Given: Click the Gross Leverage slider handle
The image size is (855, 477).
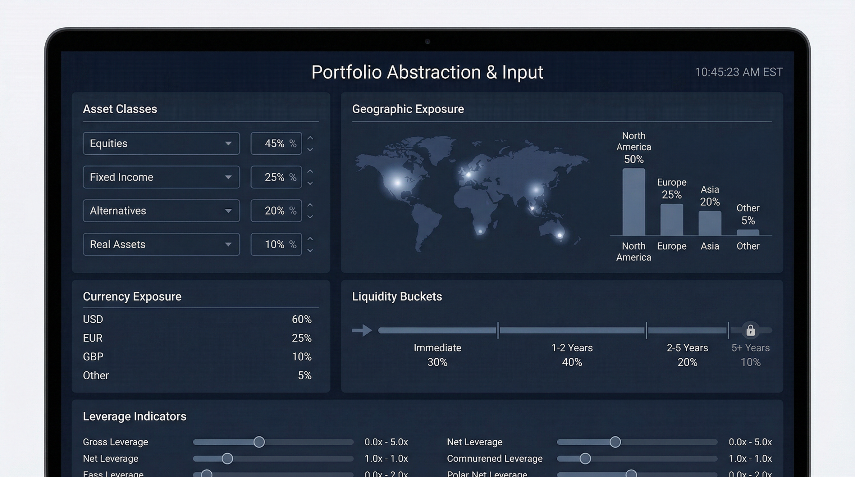Looking at the screenshot, I should pyautogui.click(x=259, y=442).
